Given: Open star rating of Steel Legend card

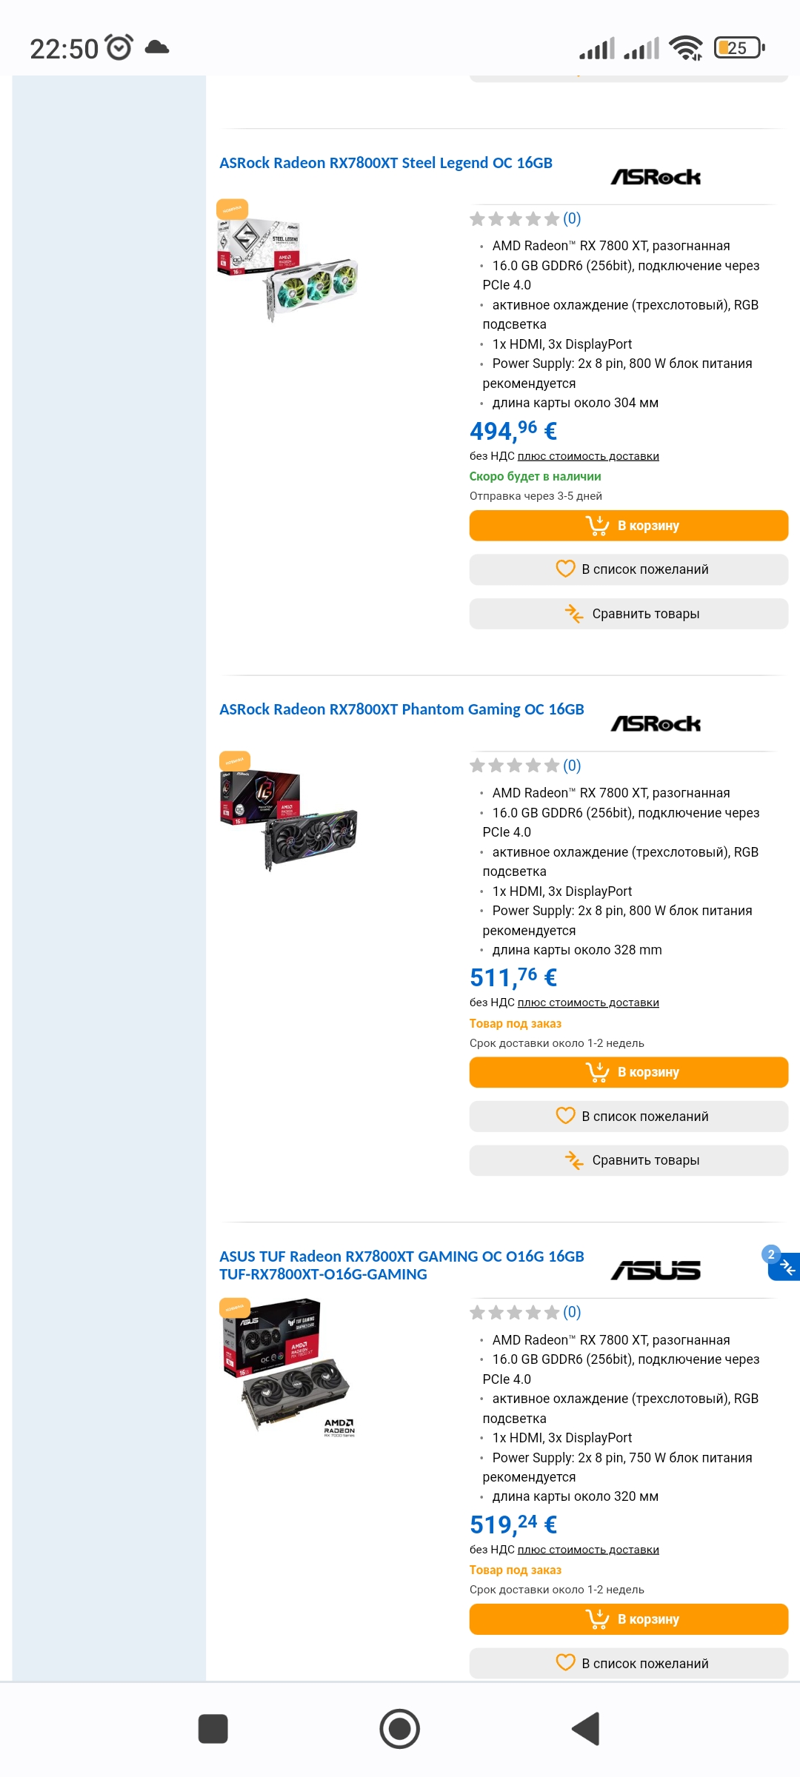Looking at the screenshot, I should tap(525, 218).
